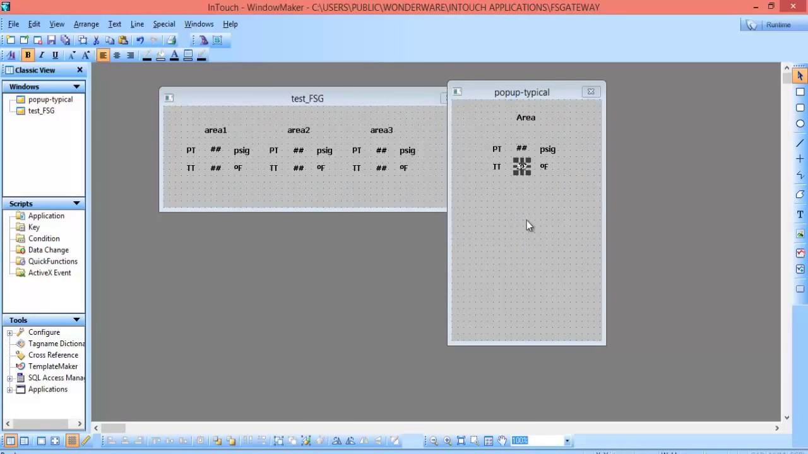
Task: Click the Open Window icon
Action: pos(24,40)
